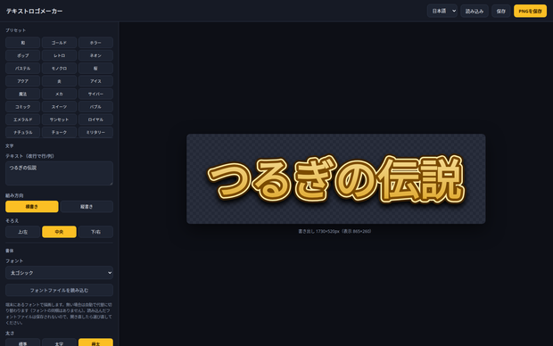Screen dimensions: 553x346
Task: Click PNGを保存 export button
Action: point(530,11)
